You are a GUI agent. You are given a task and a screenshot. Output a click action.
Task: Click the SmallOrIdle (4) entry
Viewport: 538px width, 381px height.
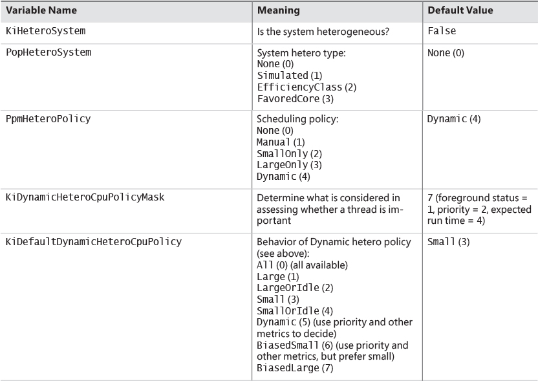tap(295, 310)
